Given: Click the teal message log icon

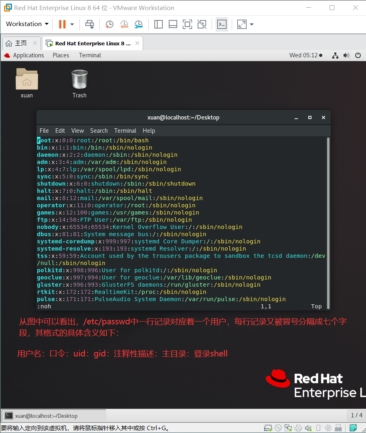Looking at the screenshot, I should (353, 428).
